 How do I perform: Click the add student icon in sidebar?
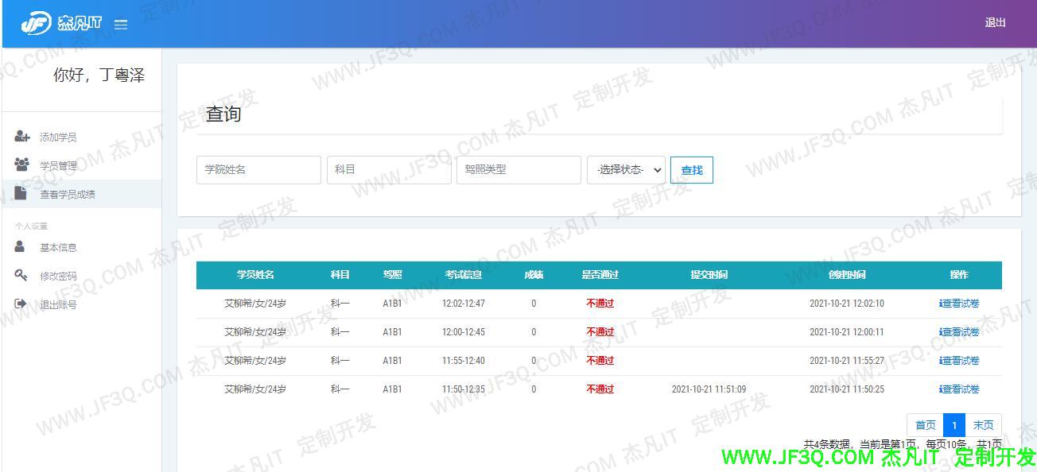pos(22,137)
